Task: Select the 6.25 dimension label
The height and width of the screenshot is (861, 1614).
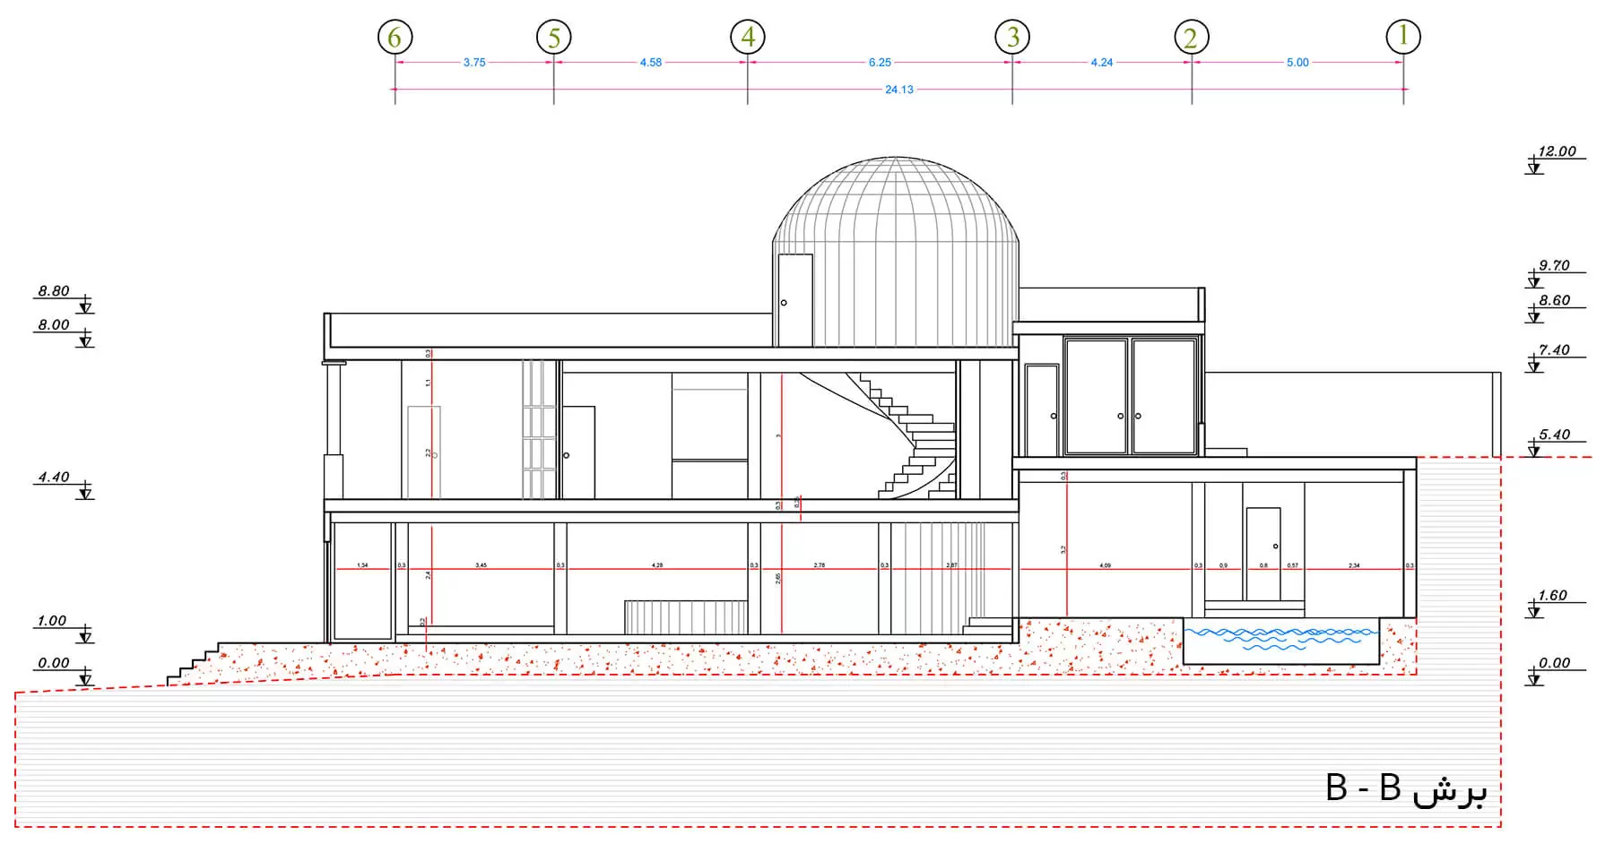Action: (880, 63)
